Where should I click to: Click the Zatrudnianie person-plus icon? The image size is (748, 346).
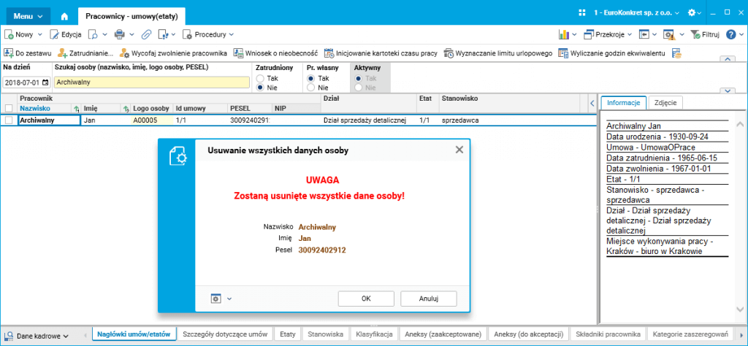click(63, 53)
